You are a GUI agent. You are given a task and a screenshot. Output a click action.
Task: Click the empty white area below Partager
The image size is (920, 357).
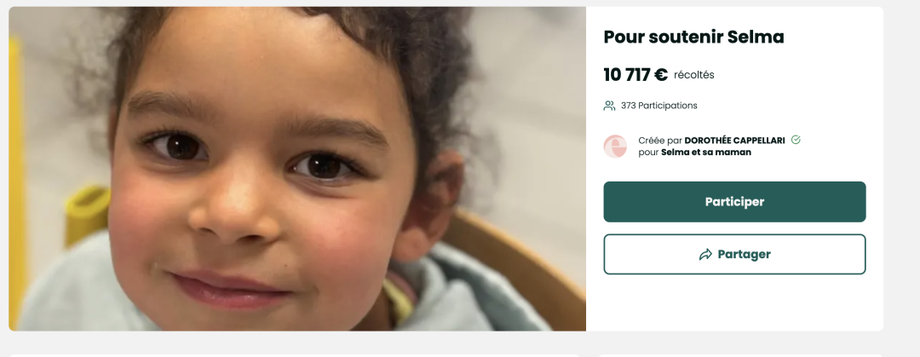pos(734,302)
